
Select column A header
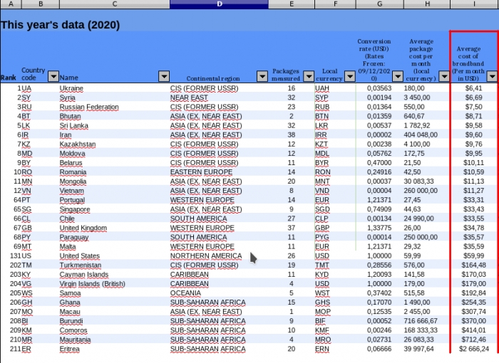(x=11, y=4)
